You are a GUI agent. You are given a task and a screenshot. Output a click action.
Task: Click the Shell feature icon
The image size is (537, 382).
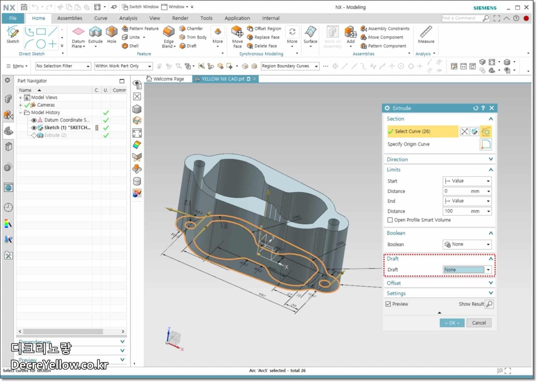tap(130, 46)
